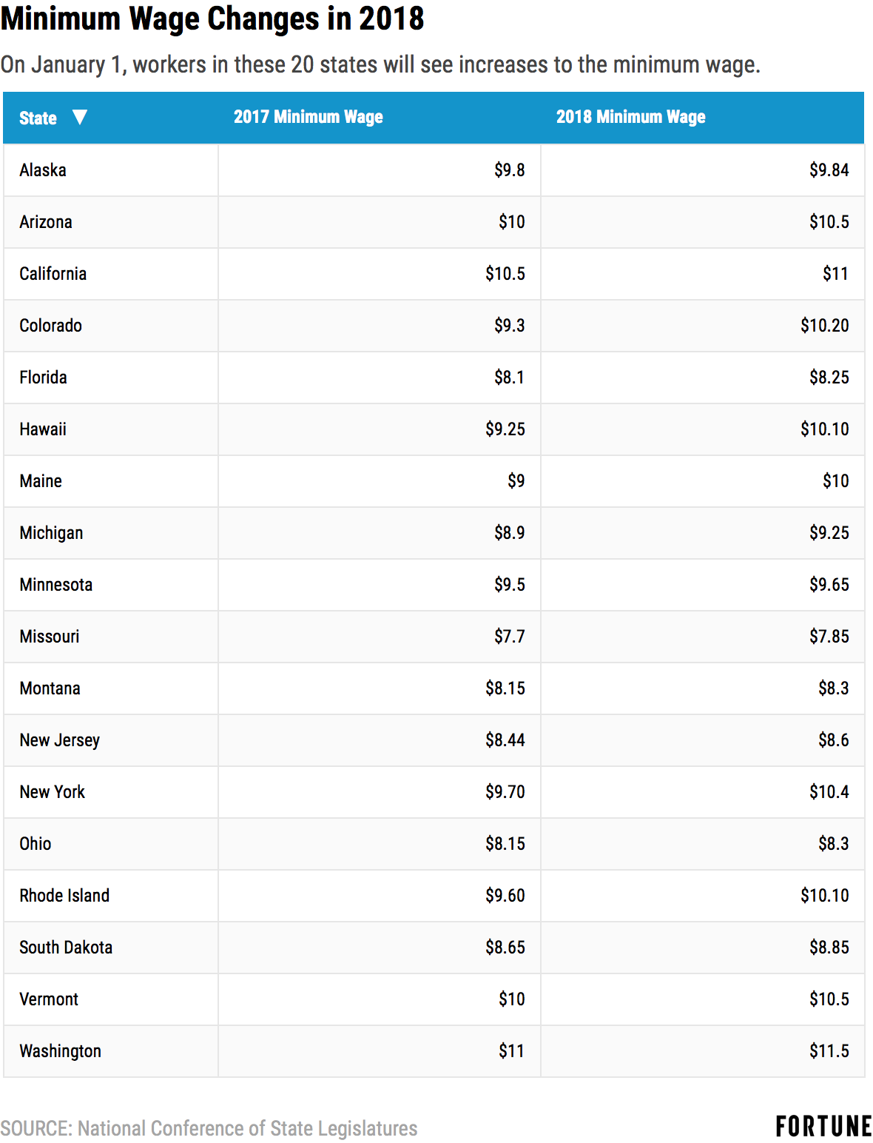Click Michigan's 2018 wage of $9.25
The image size is (873, 1143).
click(829, 533)
